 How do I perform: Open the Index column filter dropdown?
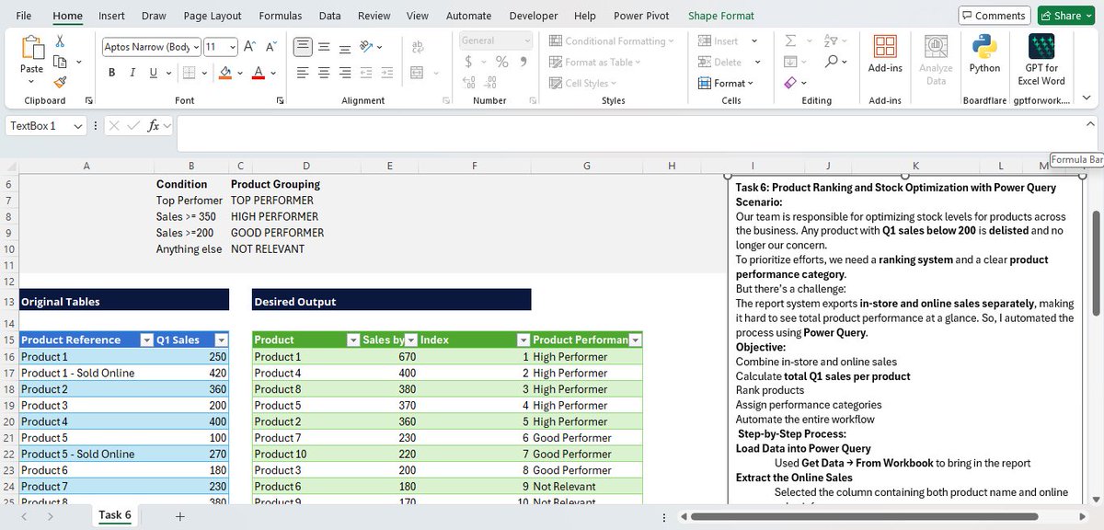click(523, 340)
